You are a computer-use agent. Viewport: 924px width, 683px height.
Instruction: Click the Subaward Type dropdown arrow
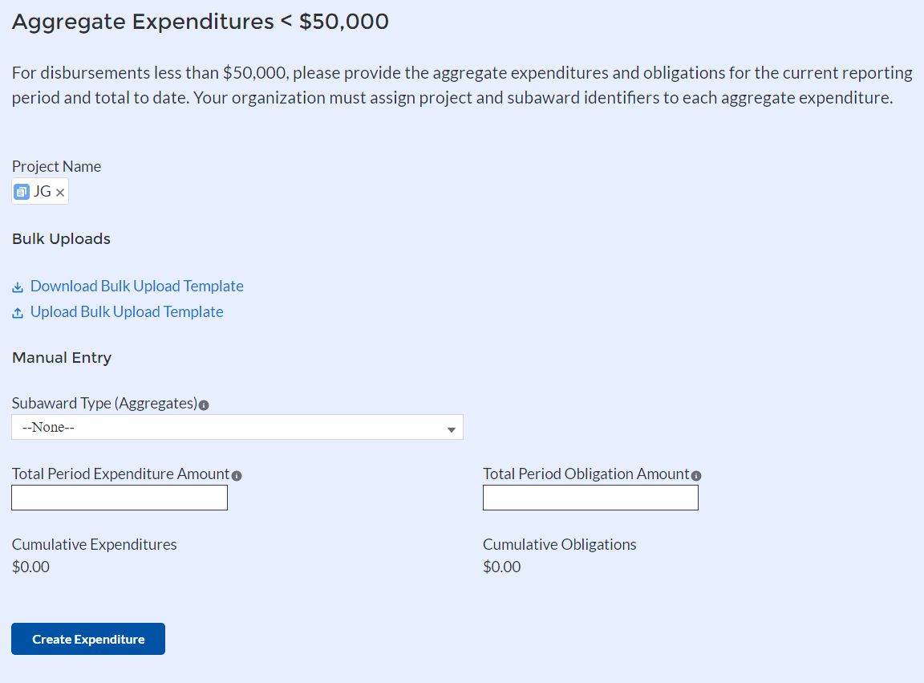[452, 429]
